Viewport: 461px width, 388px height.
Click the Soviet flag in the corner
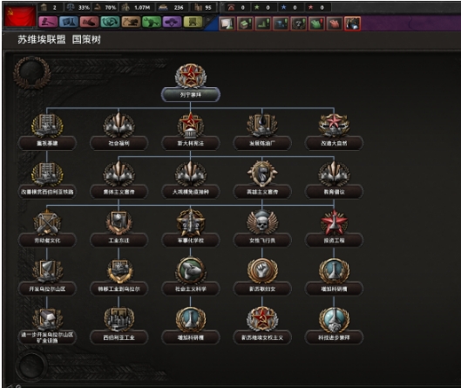pyautogui.click(x=20, y=17)
